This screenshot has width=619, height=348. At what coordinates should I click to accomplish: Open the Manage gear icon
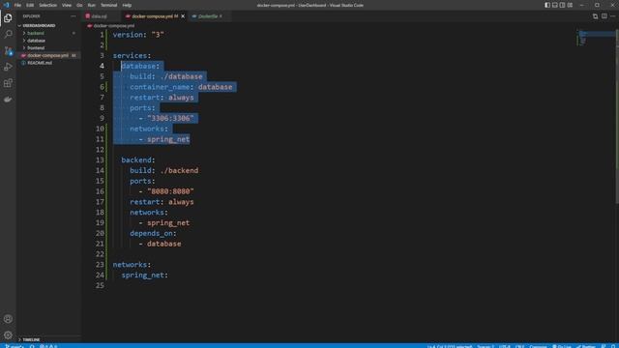coord(8,335)
